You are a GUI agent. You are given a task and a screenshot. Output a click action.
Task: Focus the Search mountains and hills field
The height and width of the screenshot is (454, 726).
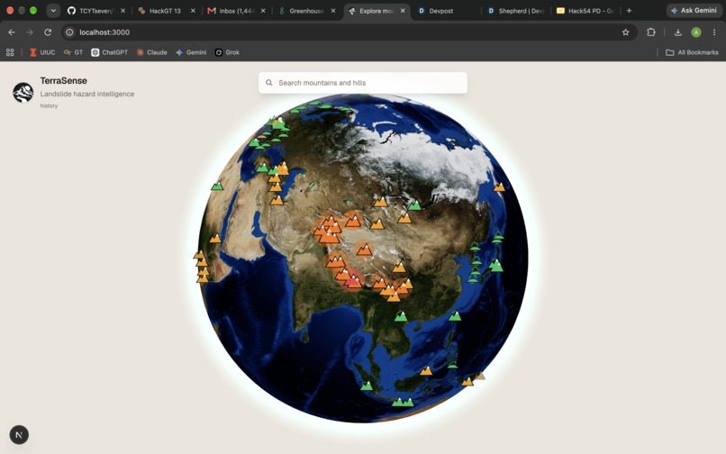(x=362, y=83)
